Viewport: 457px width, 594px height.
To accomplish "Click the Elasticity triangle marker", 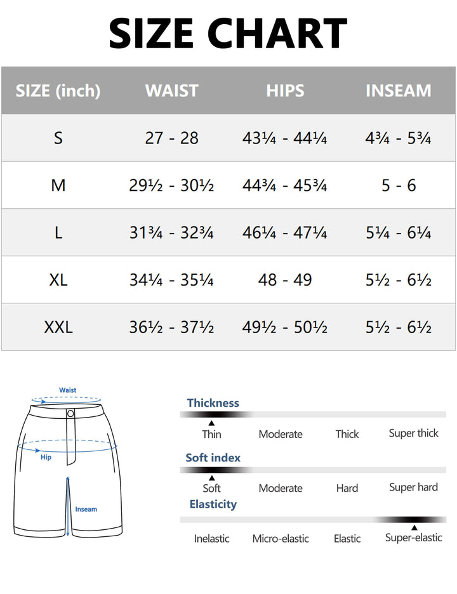I will [414, 527].
